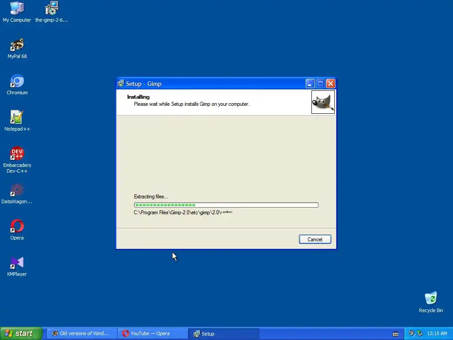
Task: Select the KMPlayer desktop shortcut
Action: point(17,266)
